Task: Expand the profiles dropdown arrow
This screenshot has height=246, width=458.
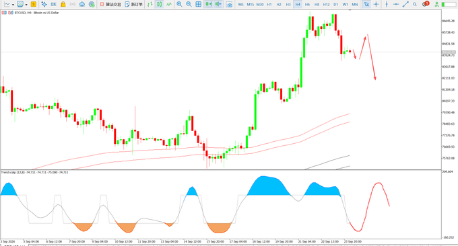Action: tap(26, 5)
